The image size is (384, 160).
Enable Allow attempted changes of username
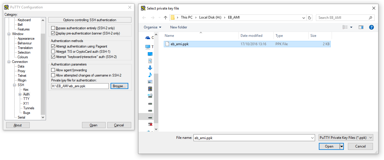[x=53, y=75]
